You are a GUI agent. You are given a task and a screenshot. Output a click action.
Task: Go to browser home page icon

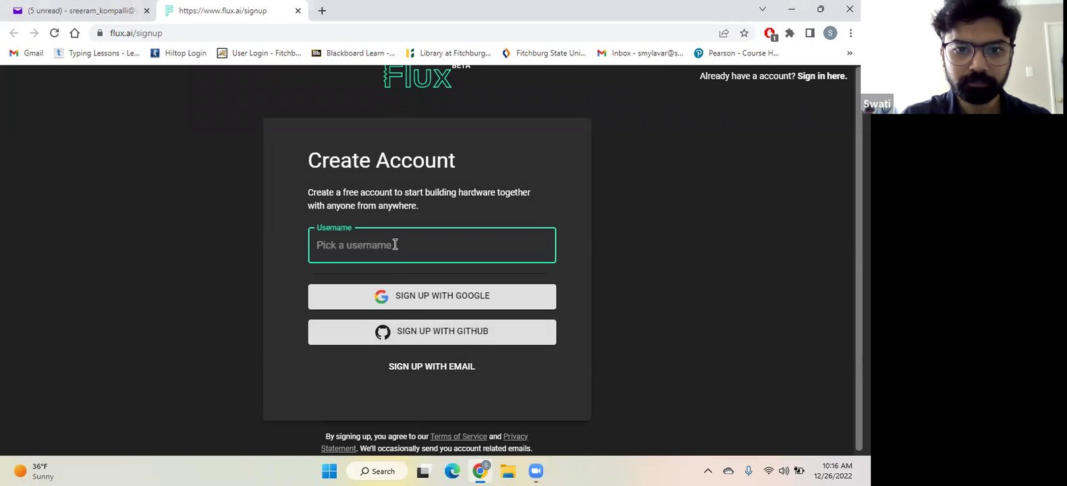[x=75, y=33]
